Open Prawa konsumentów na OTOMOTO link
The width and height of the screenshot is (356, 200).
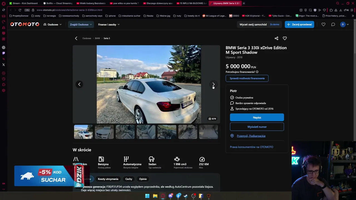click(251, 147)
